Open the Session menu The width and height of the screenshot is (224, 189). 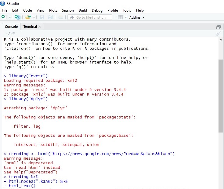tap(68, 10)
